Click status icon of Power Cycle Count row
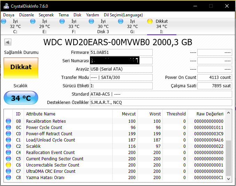Image resolution: width=236 pixels, height=186 pixels. click(8, 127)
